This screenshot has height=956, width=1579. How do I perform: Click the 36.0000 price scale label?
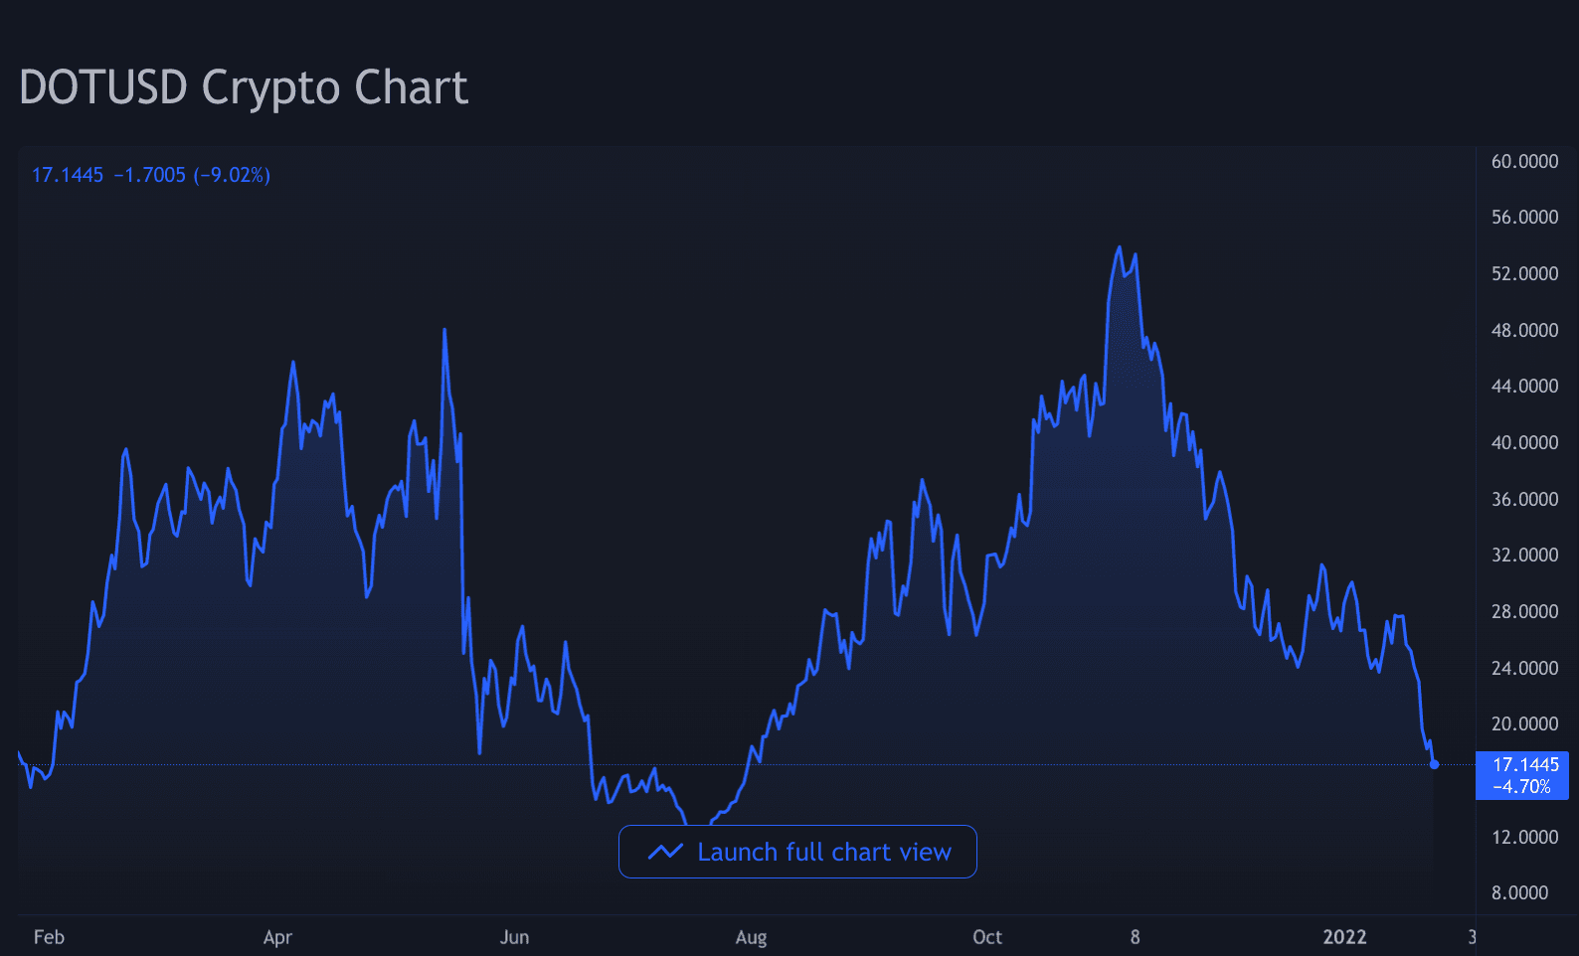pos(1524,499)
